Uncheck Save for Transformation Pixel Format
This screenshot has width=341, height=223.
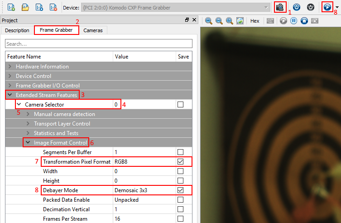[181, 162]
